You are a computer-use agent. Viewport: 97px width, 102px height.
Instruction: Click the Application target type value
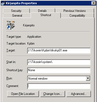pos(34,37)
